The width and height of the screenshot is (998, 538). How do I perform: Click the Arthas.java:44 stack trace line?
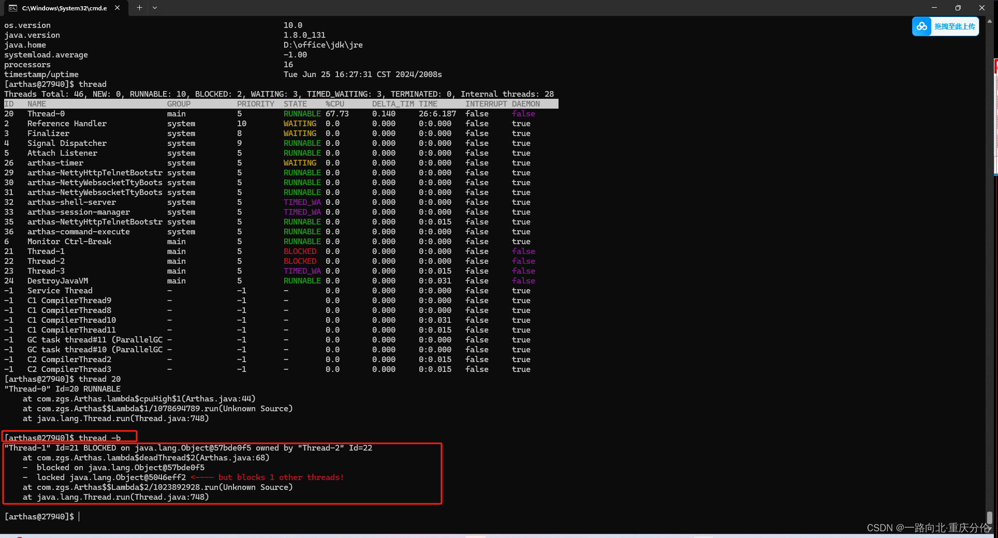pyautogui.click(x=139, y=399)
